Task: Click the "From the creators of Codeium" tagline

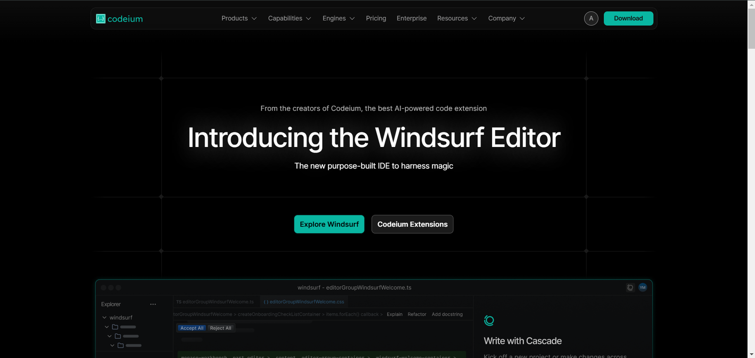Action: tap(374, 108)
